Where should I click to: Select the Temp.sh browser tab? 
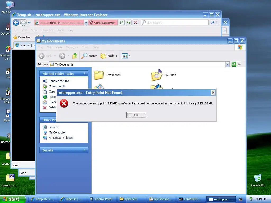25,45
